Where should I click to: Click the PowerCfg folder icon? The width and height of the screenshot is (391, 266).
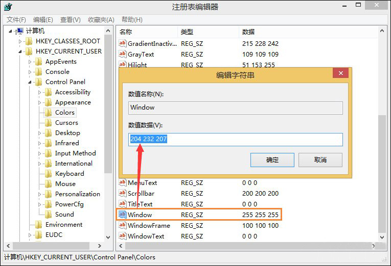tap(49, 204)
